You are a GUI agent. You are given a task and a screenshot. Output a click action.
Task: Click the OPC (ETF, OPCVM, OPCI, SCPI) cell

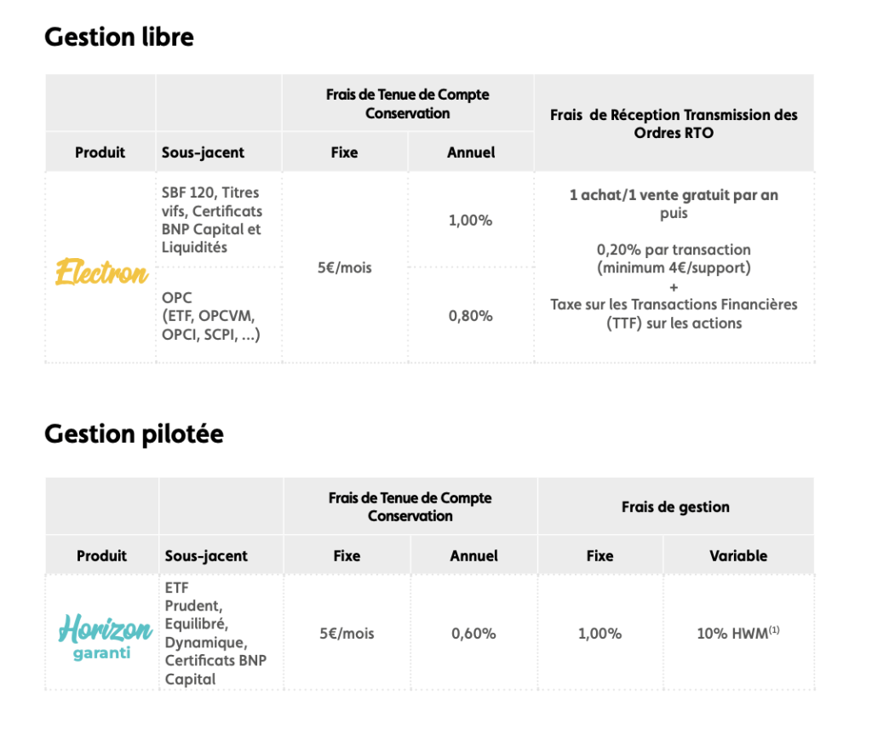(x=210, y=316)
